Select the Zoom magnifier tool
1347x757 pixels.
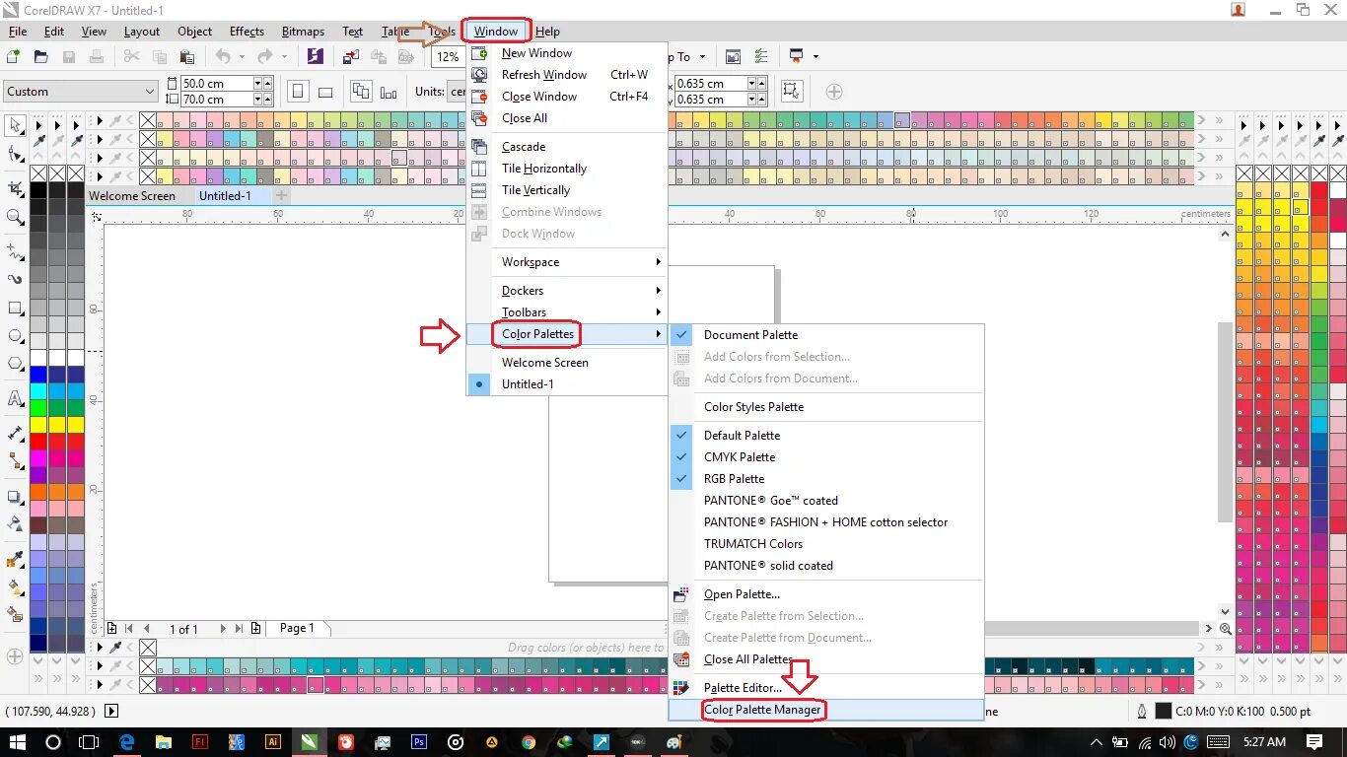click(15, 217)
